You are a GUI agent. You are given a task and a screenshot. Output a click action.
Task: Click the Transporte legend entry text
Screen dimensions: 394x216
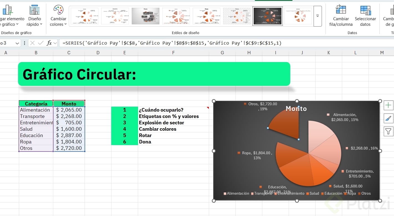pyautogui.click(x=263, y=194)
